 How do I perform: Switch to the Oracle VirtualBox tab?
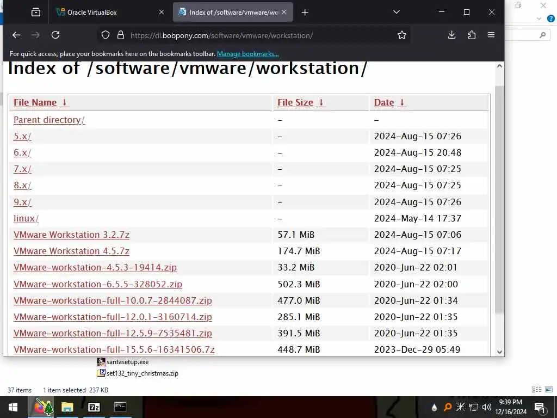[111, 12]
